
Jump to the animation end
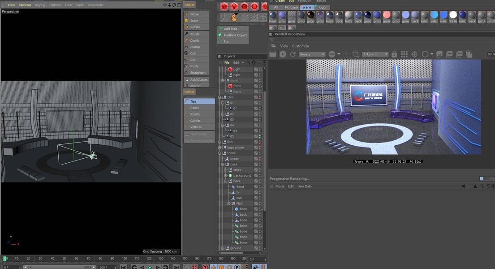point(176,267)
